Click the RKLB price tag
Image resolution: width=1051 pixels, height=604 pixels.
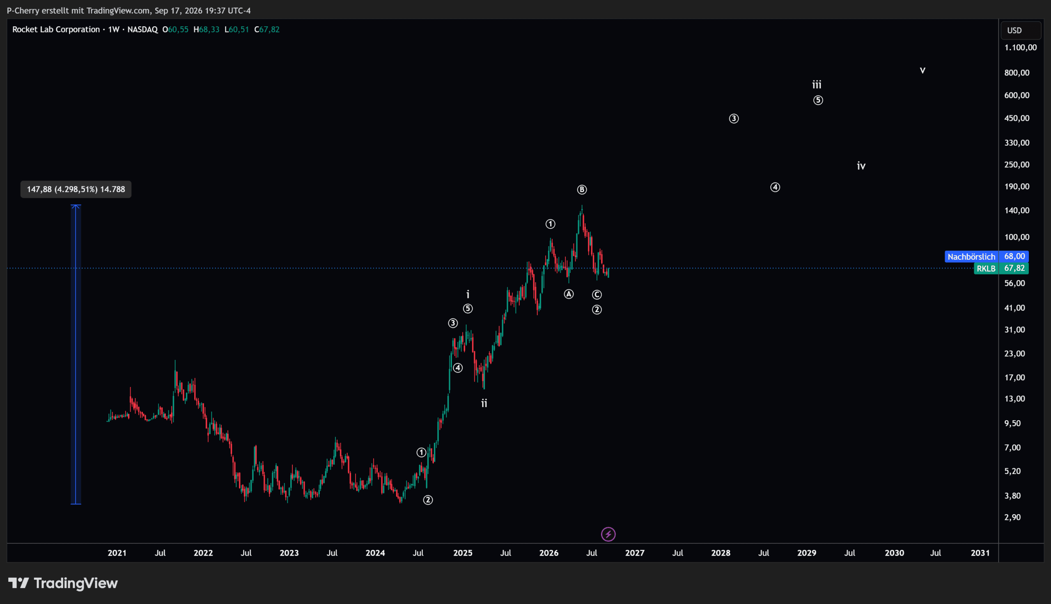pos(1001,268)
